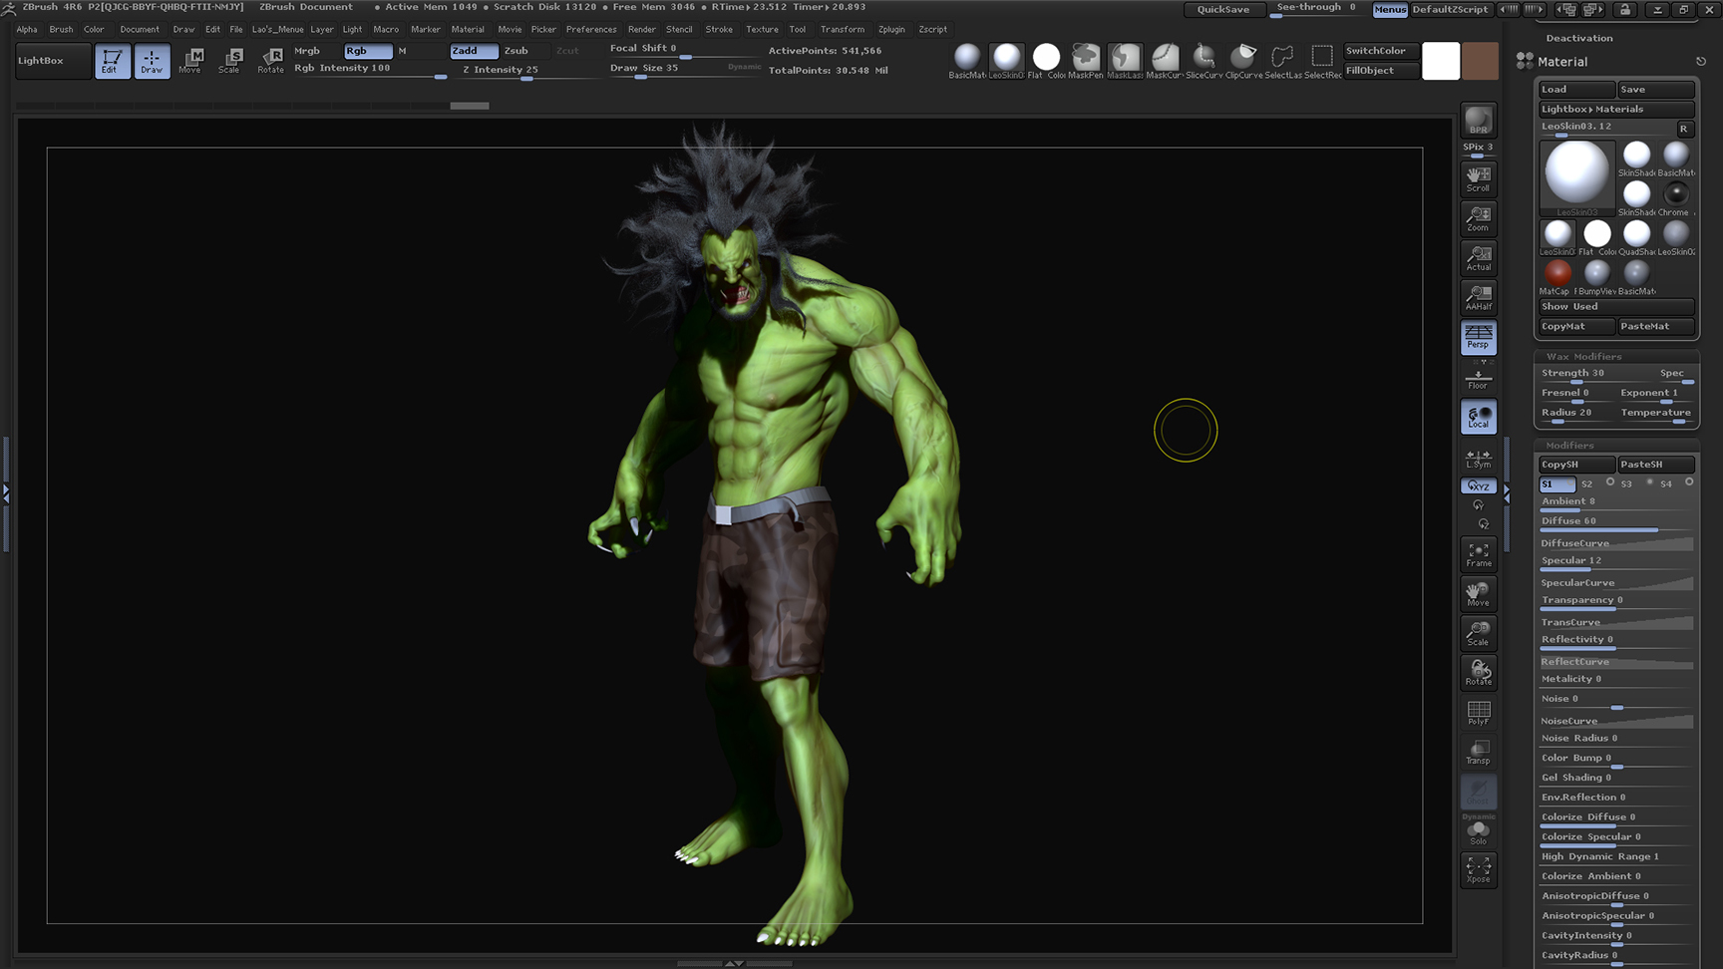Pick the MaskLasso brush icon

[1125, 60]
